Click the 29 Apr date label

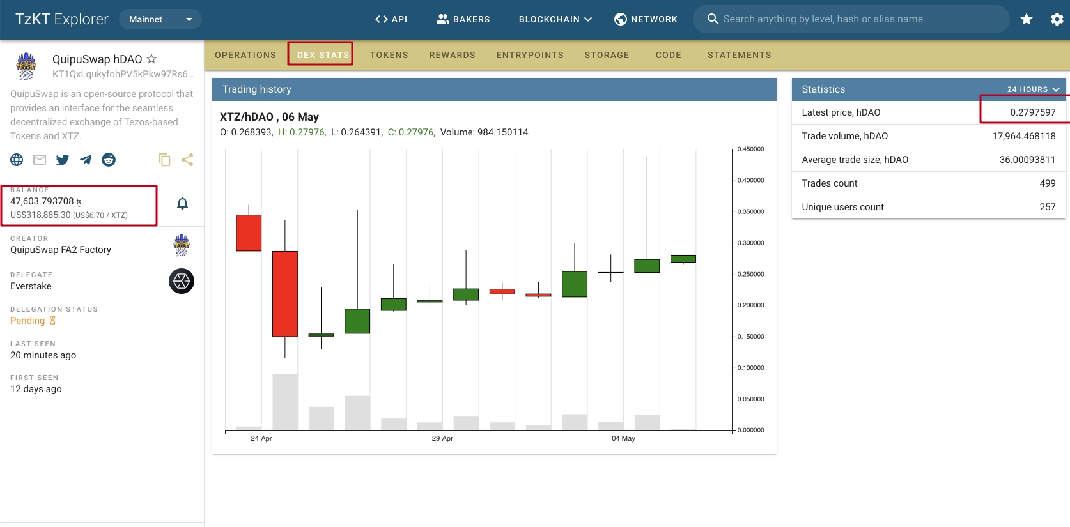pos(442,438)
